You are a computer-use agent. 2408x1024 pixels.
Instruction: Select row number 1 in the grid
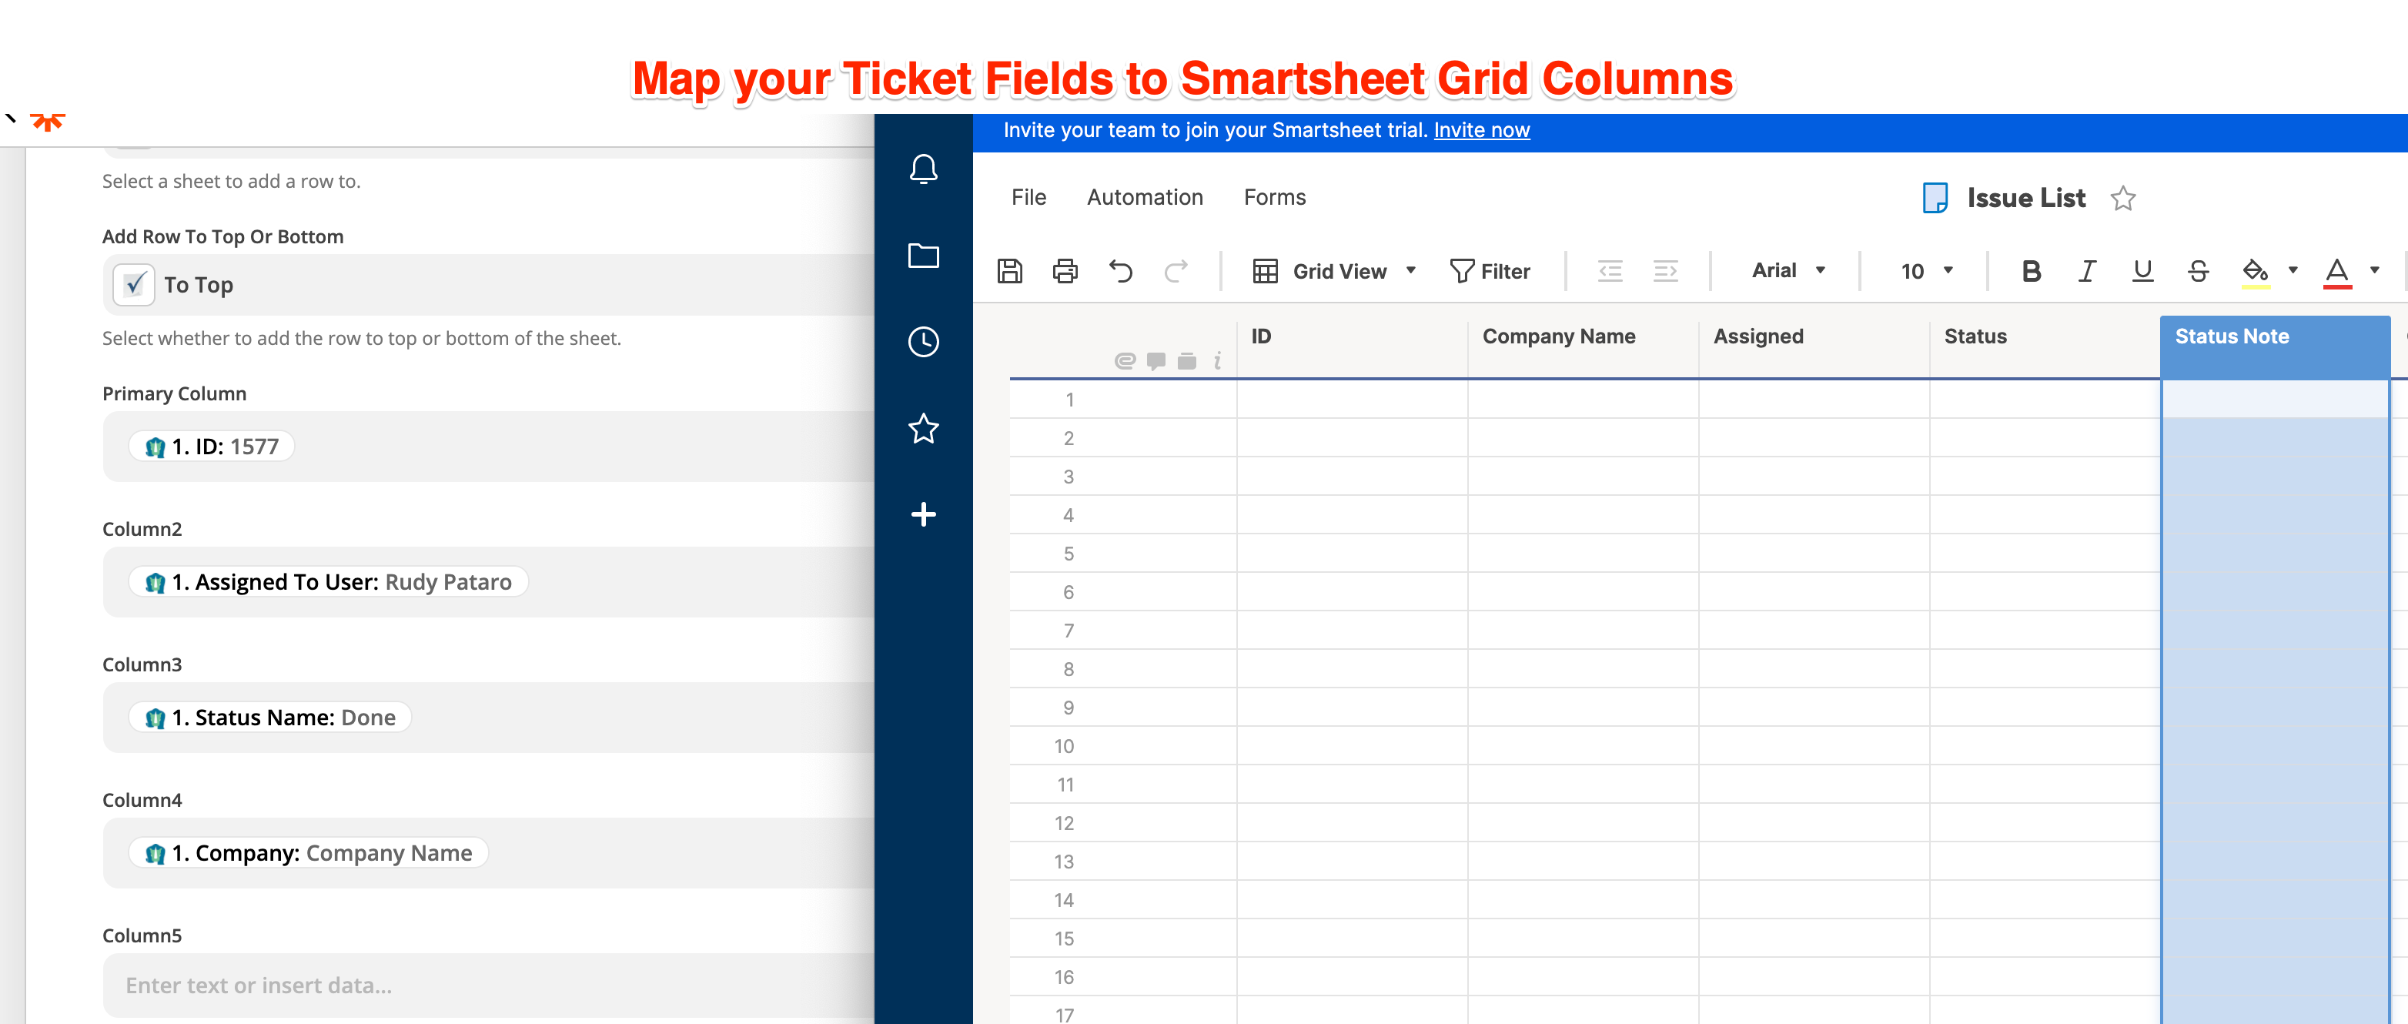coord(1069,400)
